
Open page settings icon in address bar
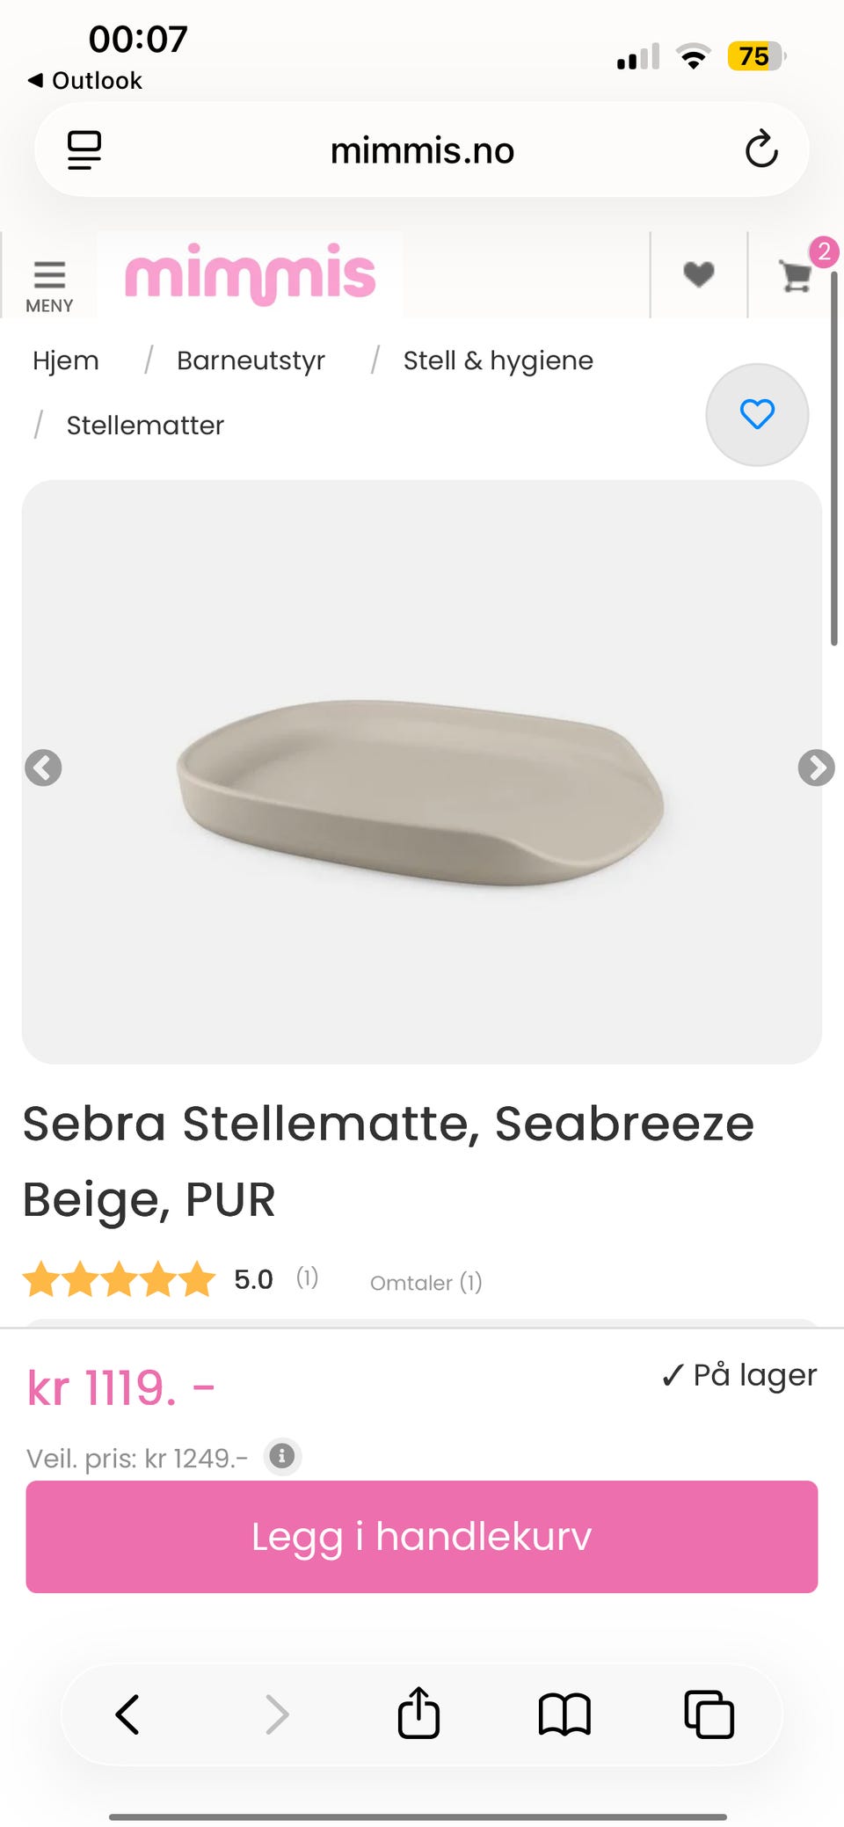pos(84,149)
